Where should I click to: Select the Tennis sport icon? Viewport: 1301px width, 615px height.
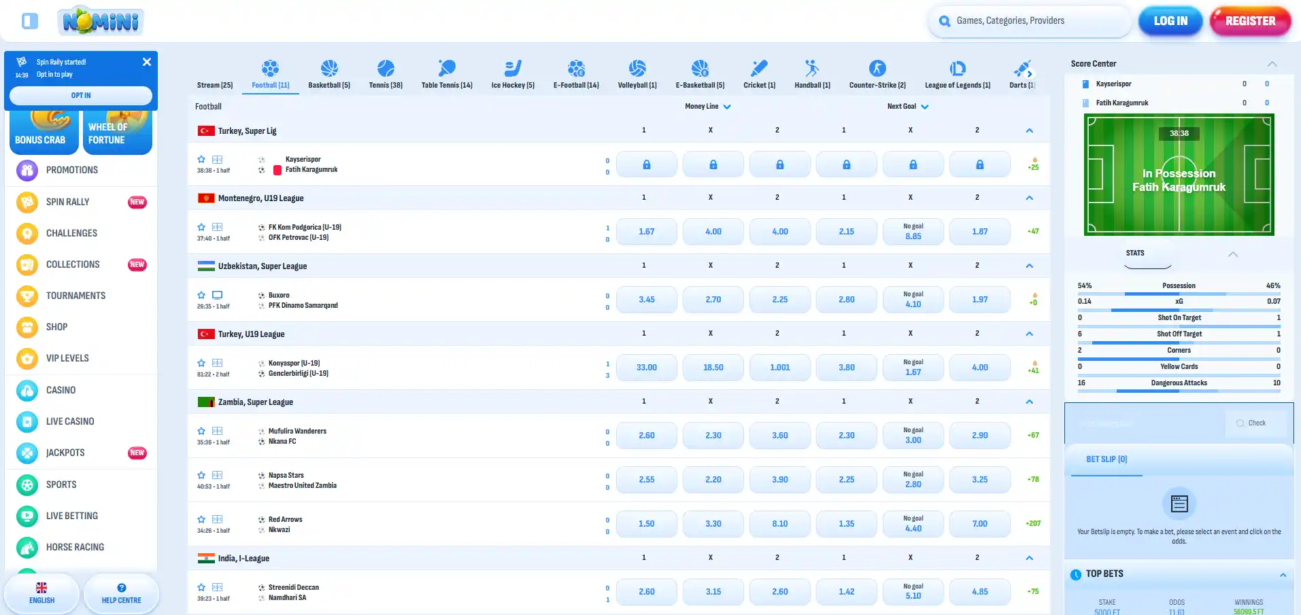[386, 68]
